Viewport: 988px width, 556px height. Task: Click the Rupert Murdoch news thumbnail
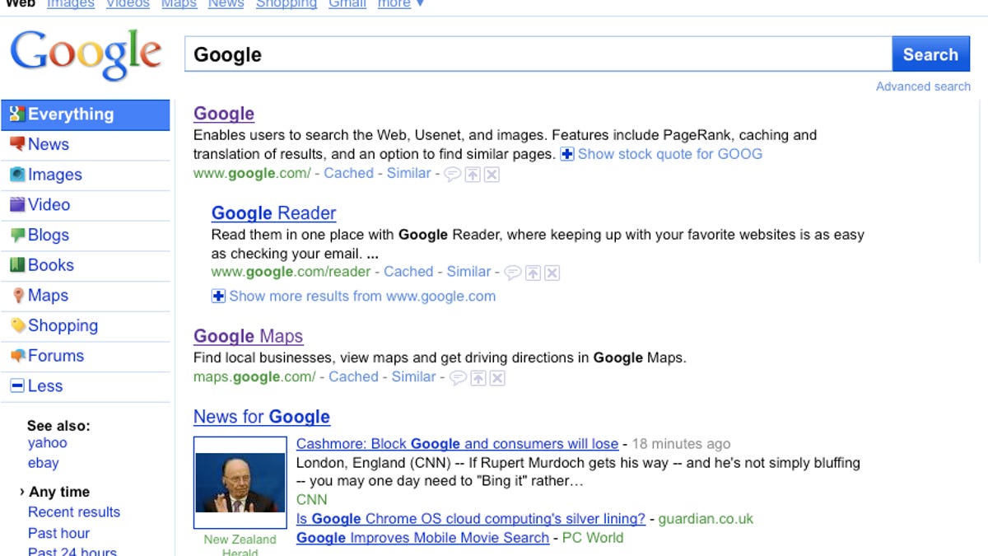click(240, 482)
